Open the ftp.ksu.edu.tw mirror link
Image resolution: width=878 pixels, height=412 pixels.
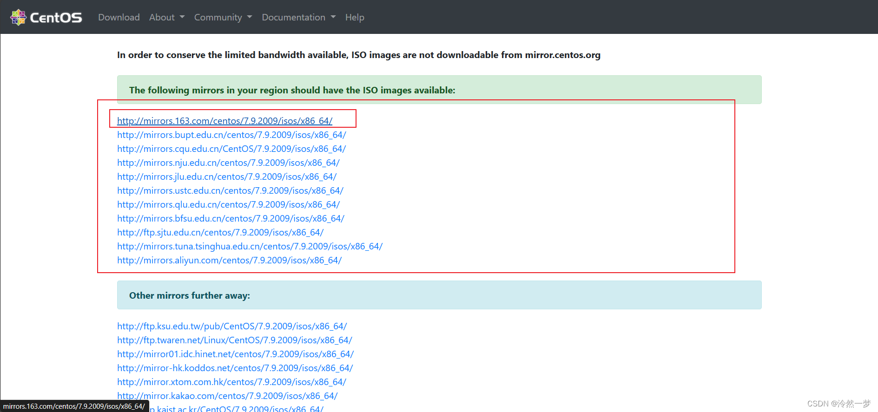click(232, 326)
